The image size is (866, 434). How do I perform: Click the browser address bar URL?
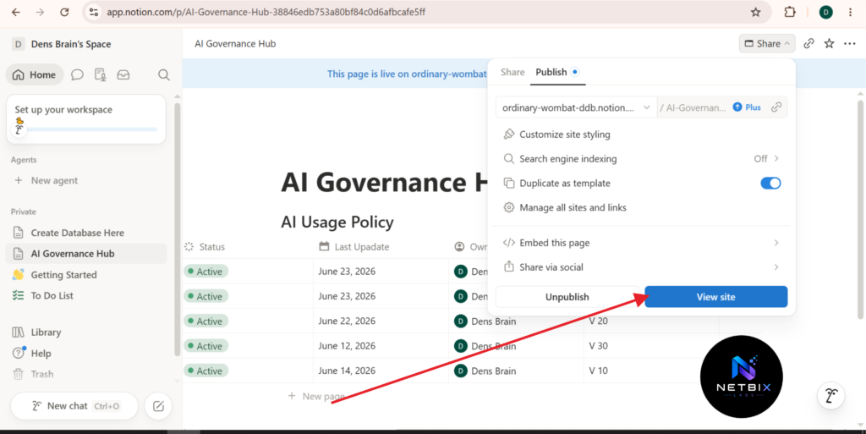(266, 12)
